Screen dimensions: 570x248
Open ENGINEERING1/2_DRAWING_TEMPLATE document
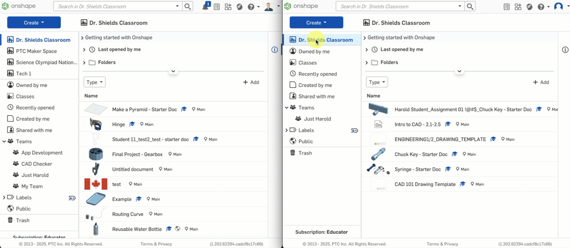tap(440, 139)
